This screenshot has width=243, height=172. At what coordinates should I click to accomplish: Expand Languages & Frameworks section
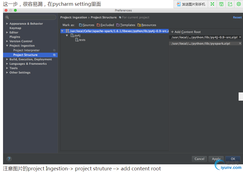(7, 64)
